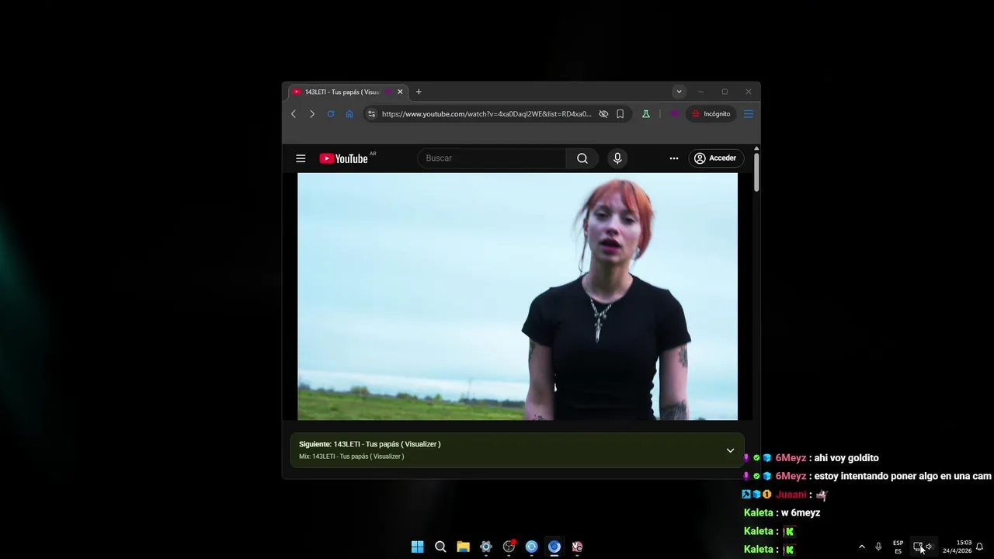Open the Settings gear on taskbar
Viewport: 994px width, 559px height.
pos(486,547)
